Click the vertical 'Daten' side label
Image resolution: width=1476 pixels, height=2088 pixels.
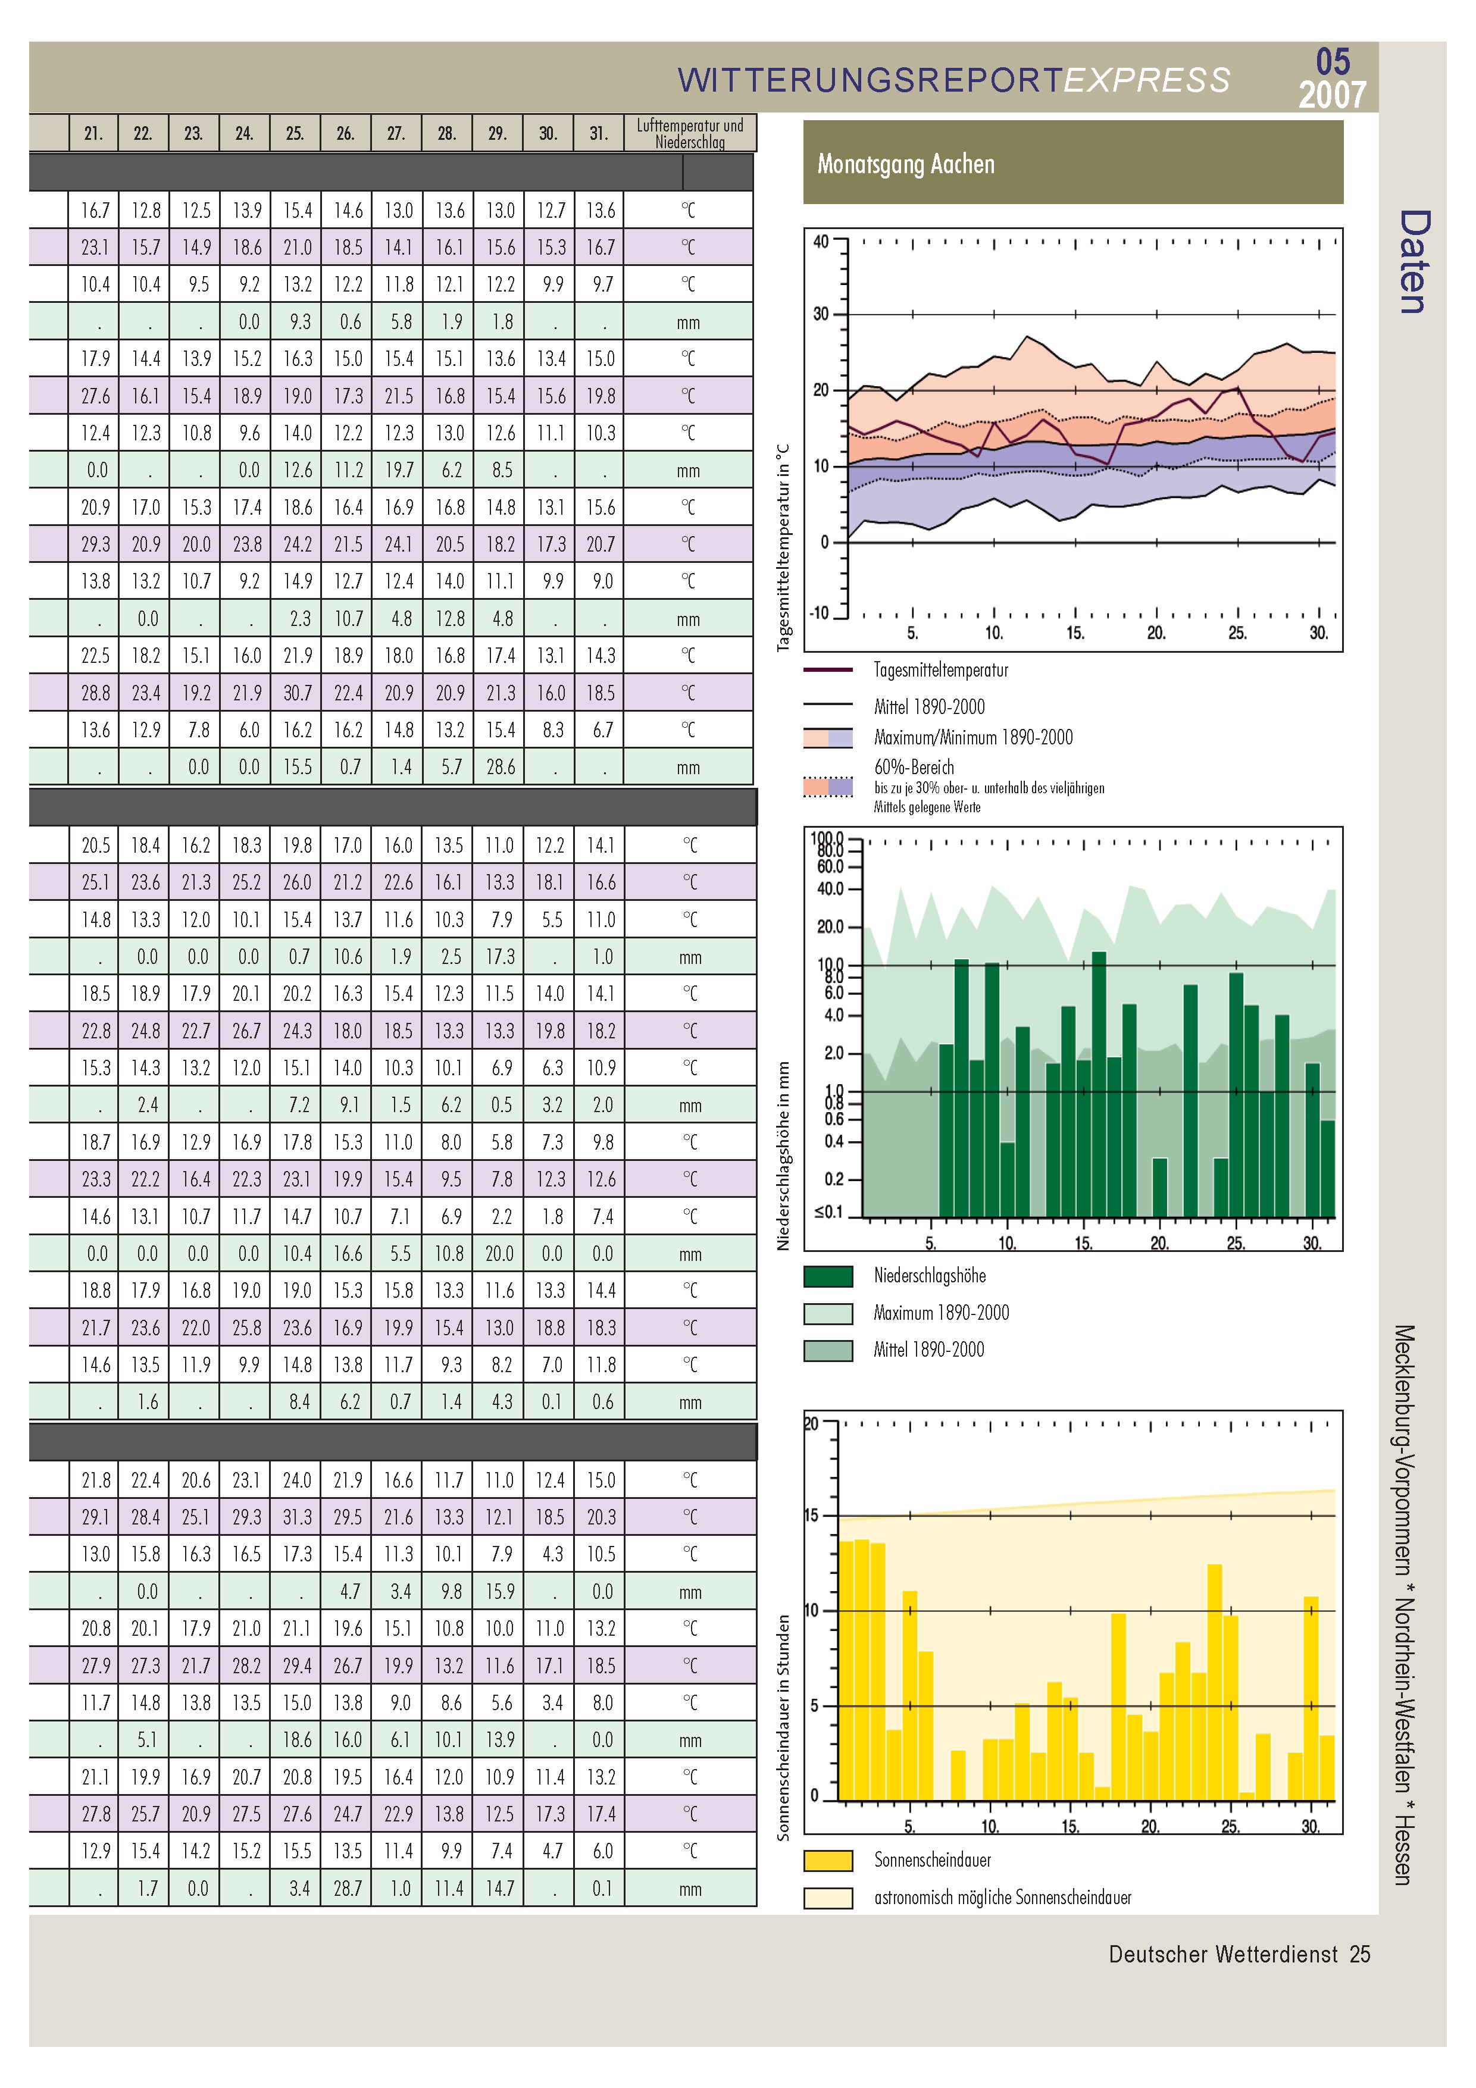pyautogui.click(x=1414, y=262)
